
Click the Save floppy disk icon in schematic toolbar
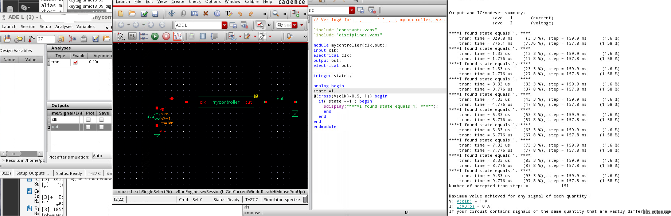[155, 14]
